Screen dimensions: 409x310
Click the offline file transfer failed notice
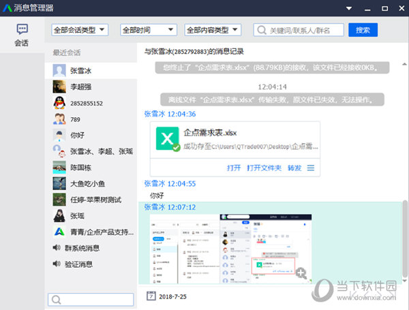click(x=272, y=99)
